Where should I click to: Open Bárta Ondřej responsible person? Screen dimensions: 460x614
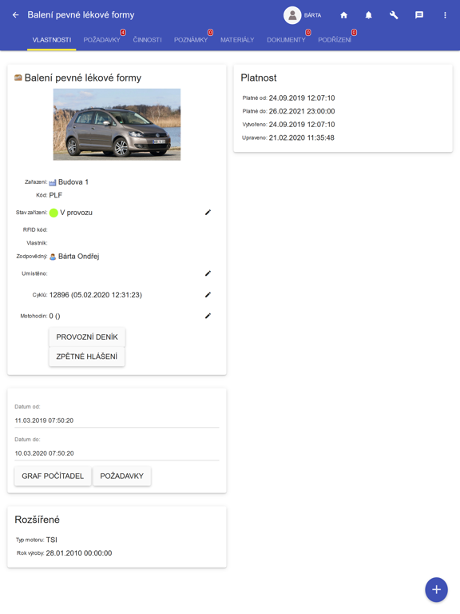[78, 257]
